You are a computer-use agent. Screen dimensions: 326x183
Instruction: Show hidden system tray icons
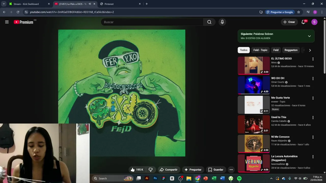271,178
